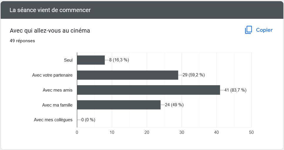Select the Seul bar in chart
Viewport: 284px width, 150px height.
pos(91,60)
